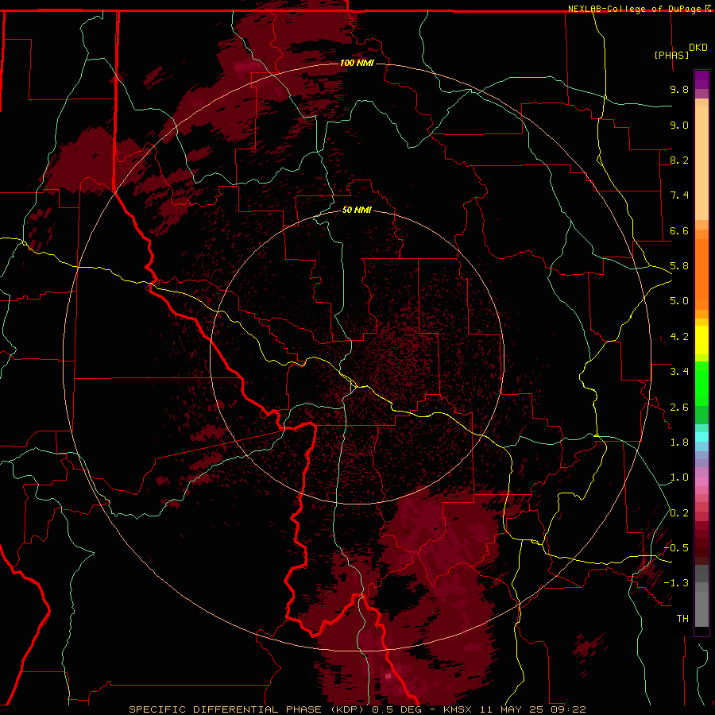Click the 0.2 legend value
715x715 pixels.
679,513
